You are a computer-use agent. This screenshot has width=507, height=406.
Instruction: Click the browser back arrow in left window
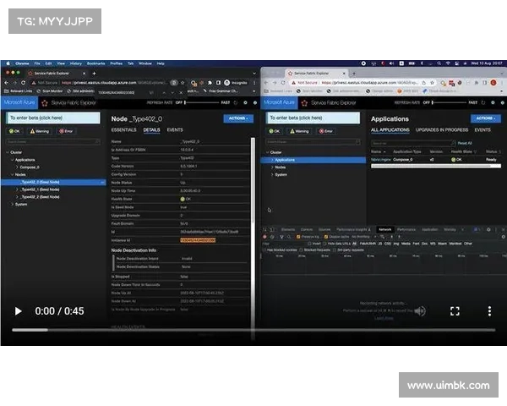7,82
